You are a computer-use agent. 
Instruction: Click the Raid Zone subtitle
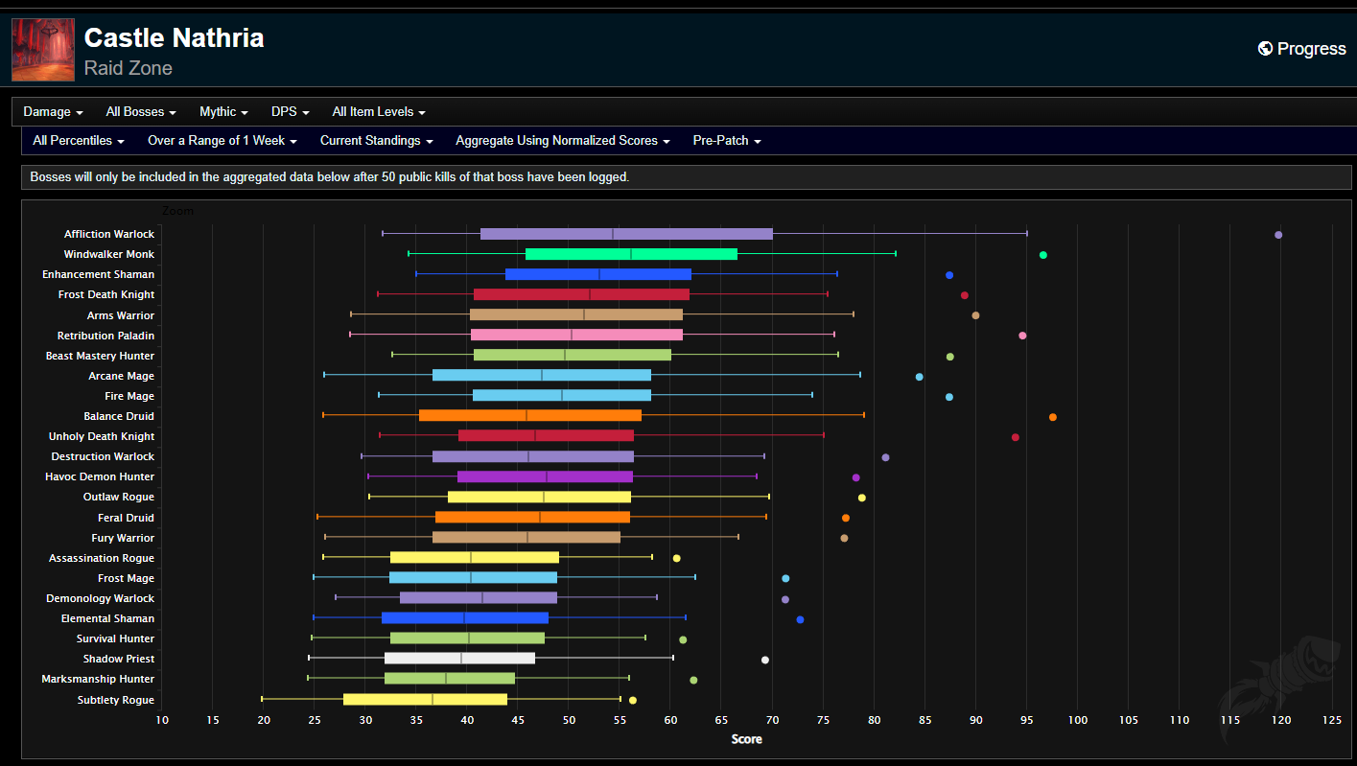[x=129, y=68]
